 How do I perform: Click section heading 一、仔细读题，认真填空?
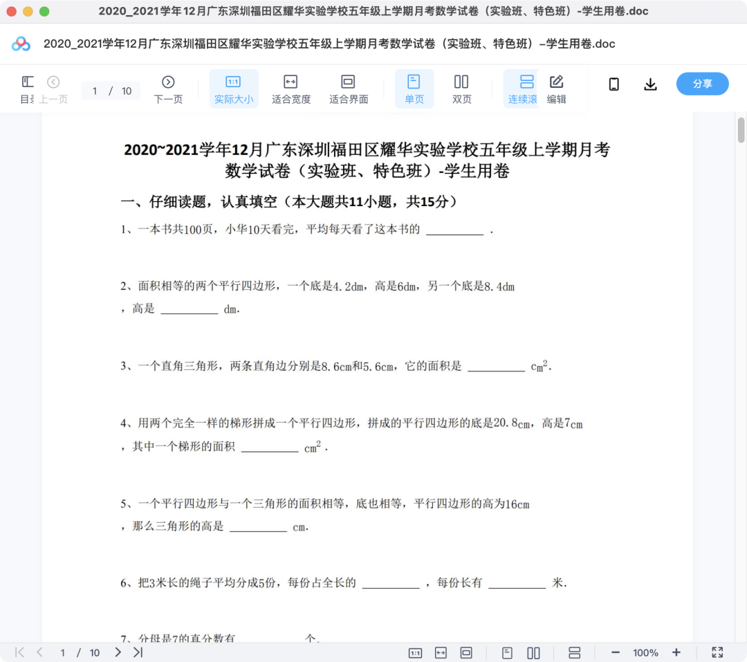tap(288, 201)
